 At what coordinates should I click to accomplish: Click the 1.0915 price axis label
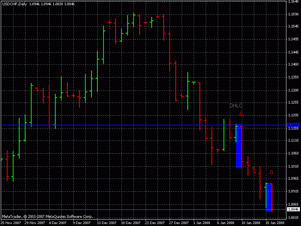293,191
